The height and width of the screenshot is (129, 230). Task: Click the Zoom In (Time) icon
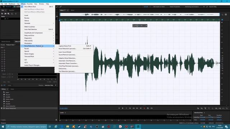pos(205,108)
